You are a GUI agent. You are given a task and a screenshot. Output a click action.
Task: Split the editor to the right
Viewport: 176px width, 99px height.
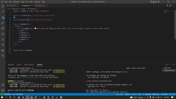coord(170,5)
